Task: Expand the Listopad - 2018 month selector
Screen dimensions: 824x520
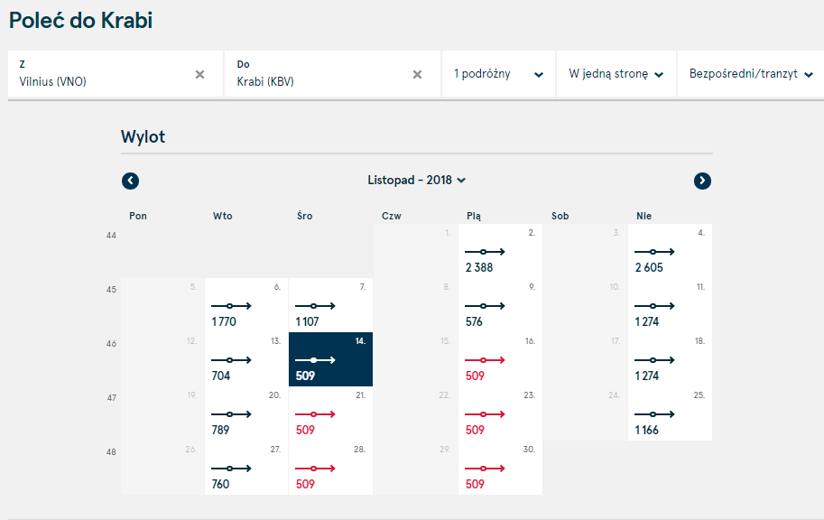Action: [417, 181]
